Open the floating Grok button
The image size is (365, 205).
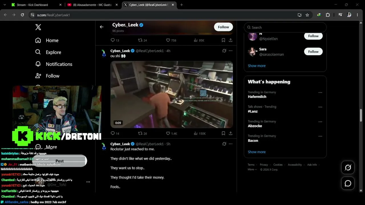(348, 168)
